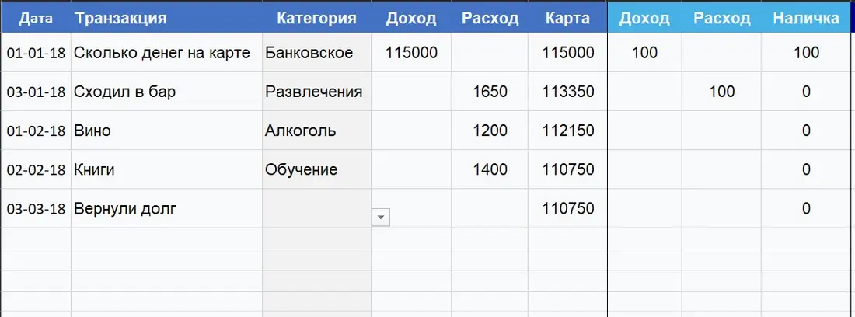Select the Развлечения category cell
855x317 pixels.
pyautogui.click(x=317, y=92)
